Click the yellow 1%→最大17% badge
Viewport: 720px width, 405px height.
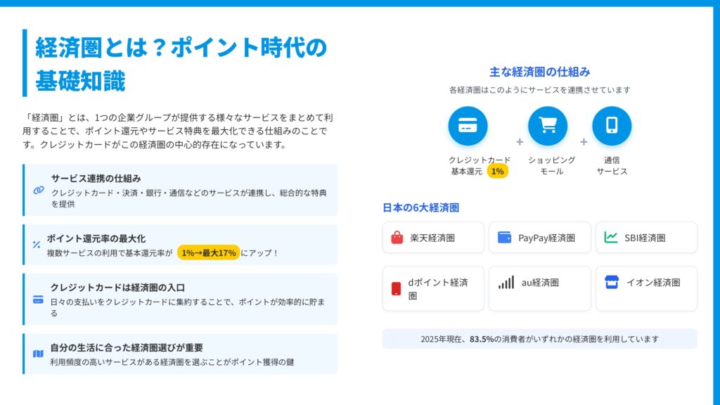[208, 253]
